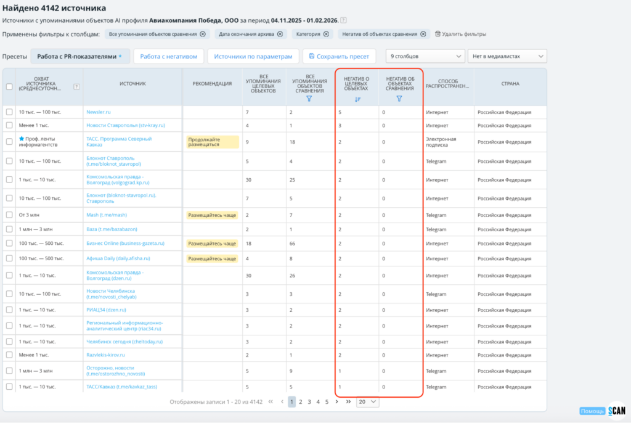Open the 'Нет в медиалистах' dropdown

(x=507, y=55)
